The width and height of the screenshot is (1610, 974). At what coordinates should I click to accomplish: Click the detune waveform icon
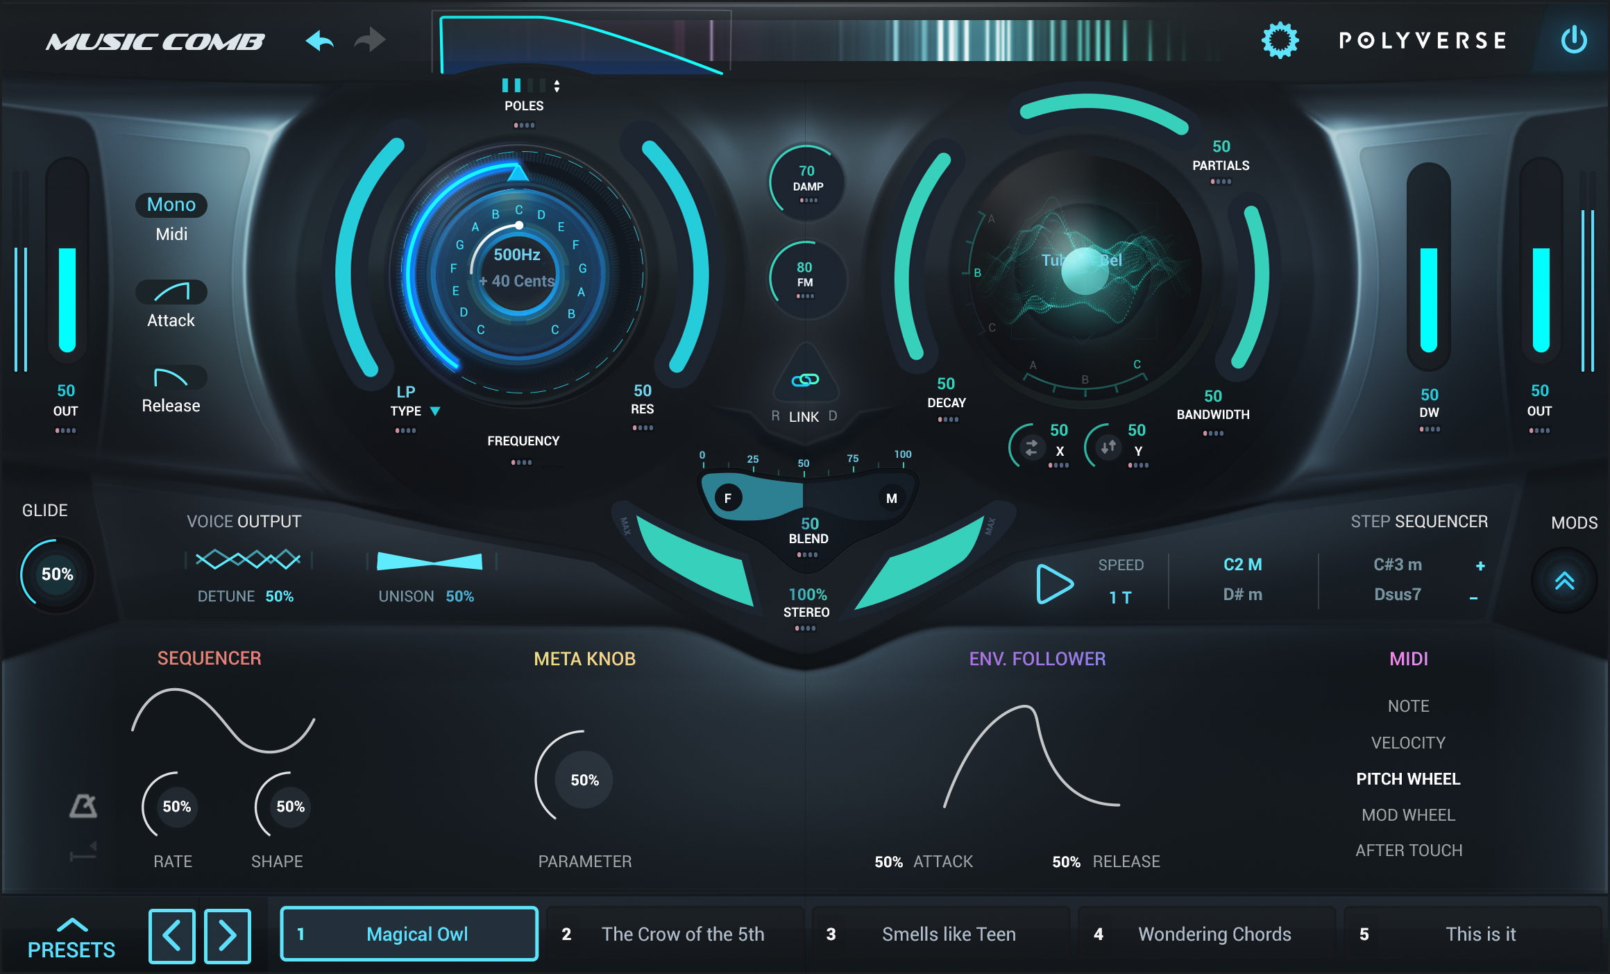coord(248,559)
